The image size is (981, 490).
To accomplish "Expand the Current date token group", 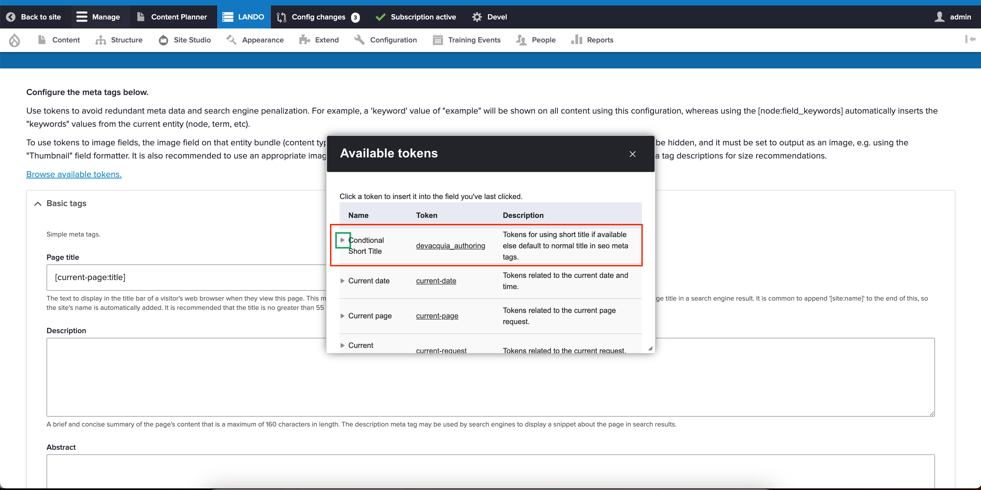I will point(343,281).
